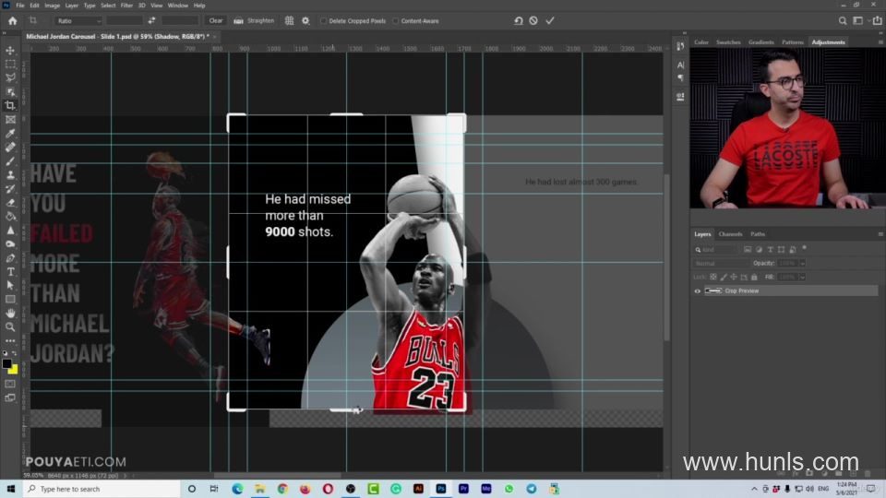Swap crop width and height values
Viewport: 886px width, 498px height.
point(151,21)
